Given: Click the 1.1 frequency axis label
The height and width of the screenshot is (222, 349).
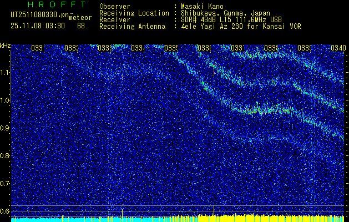Looking at the screenshot, I should tap(4, 73).
